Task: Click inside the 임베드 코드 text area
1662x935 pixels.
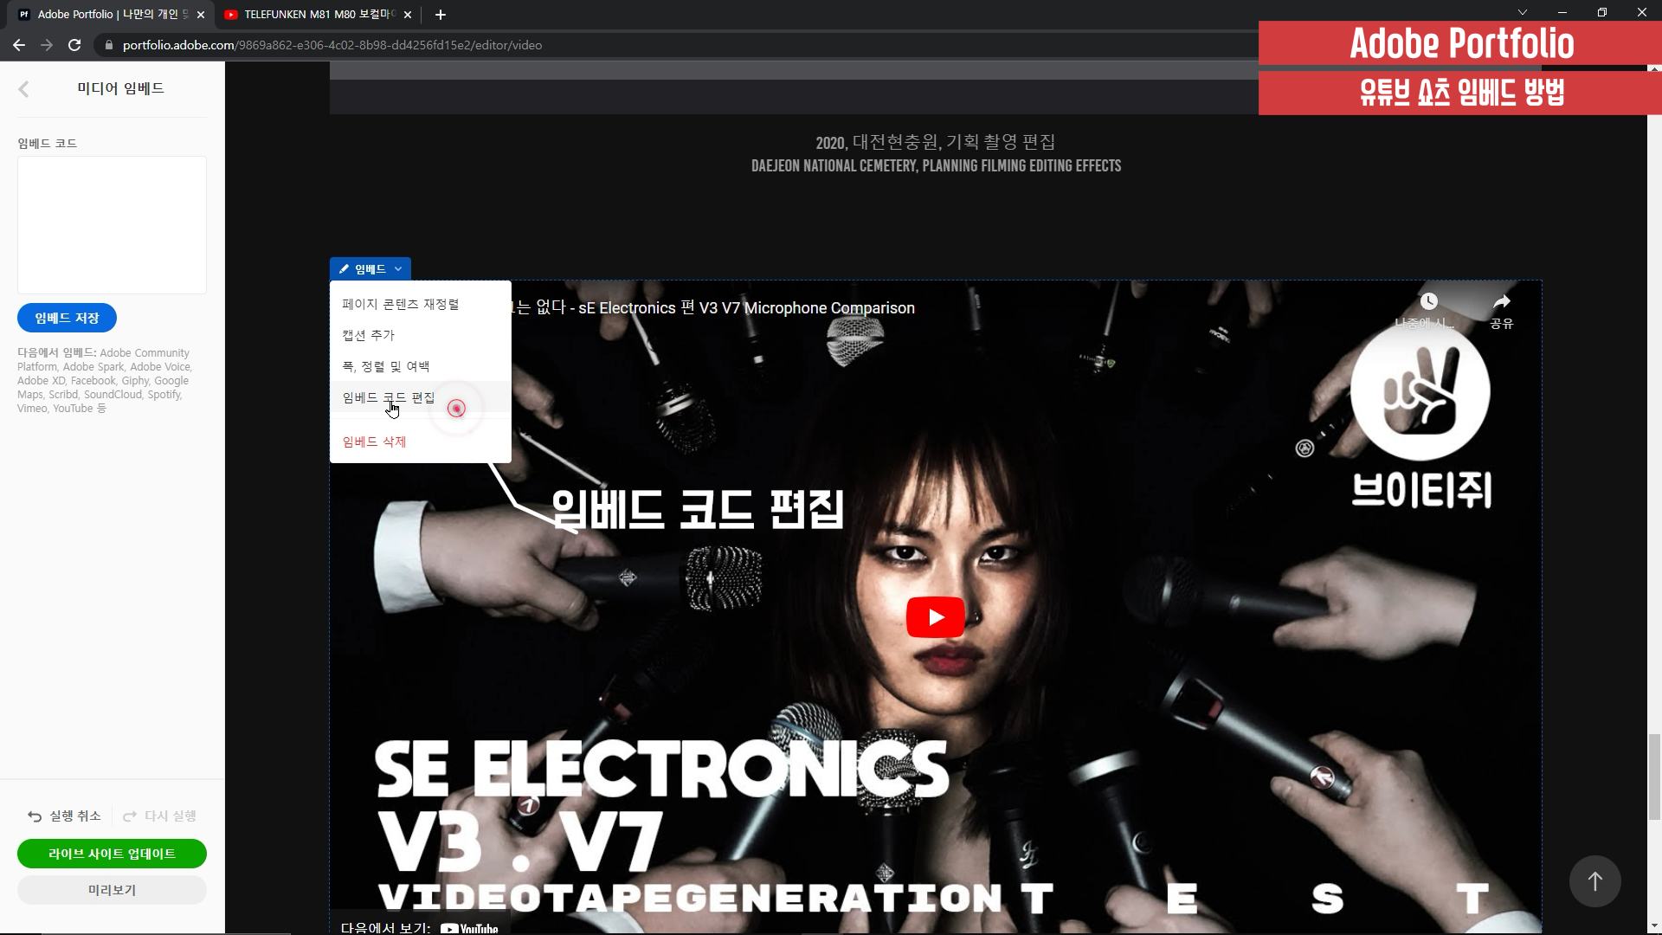Action: pyautogui.click(x=112, y=225)
